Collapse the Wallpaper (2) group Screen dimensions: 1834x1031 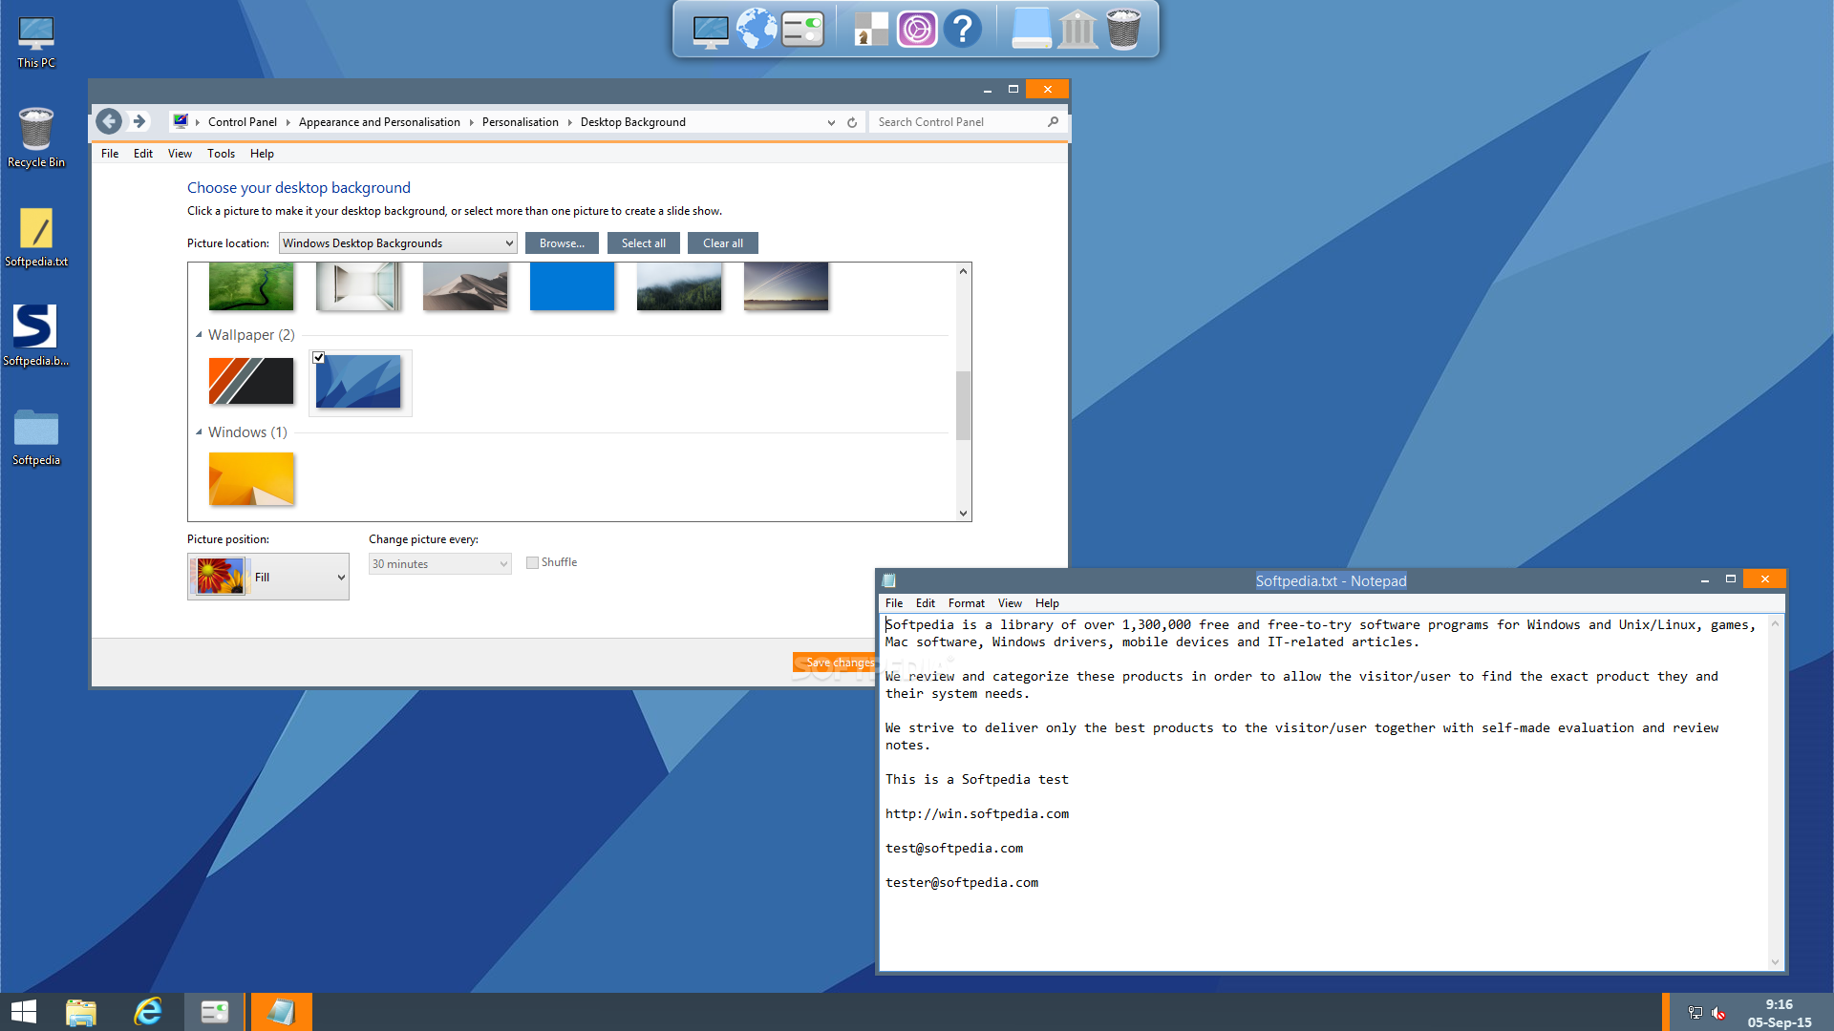199,335
